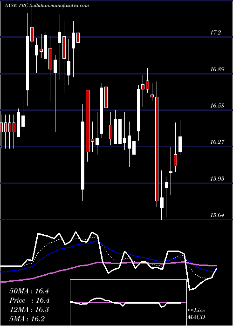Click the 16.27 price axis label
The height and width of the screenshot is (326, 233).
[x=217, y=142]
